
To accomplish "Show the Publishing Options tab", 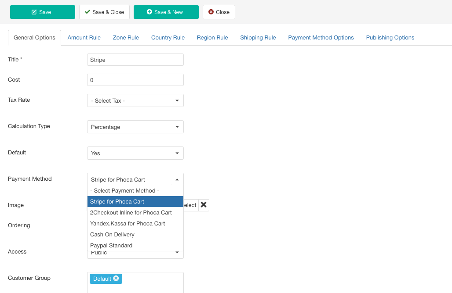I will click(390, 38).
